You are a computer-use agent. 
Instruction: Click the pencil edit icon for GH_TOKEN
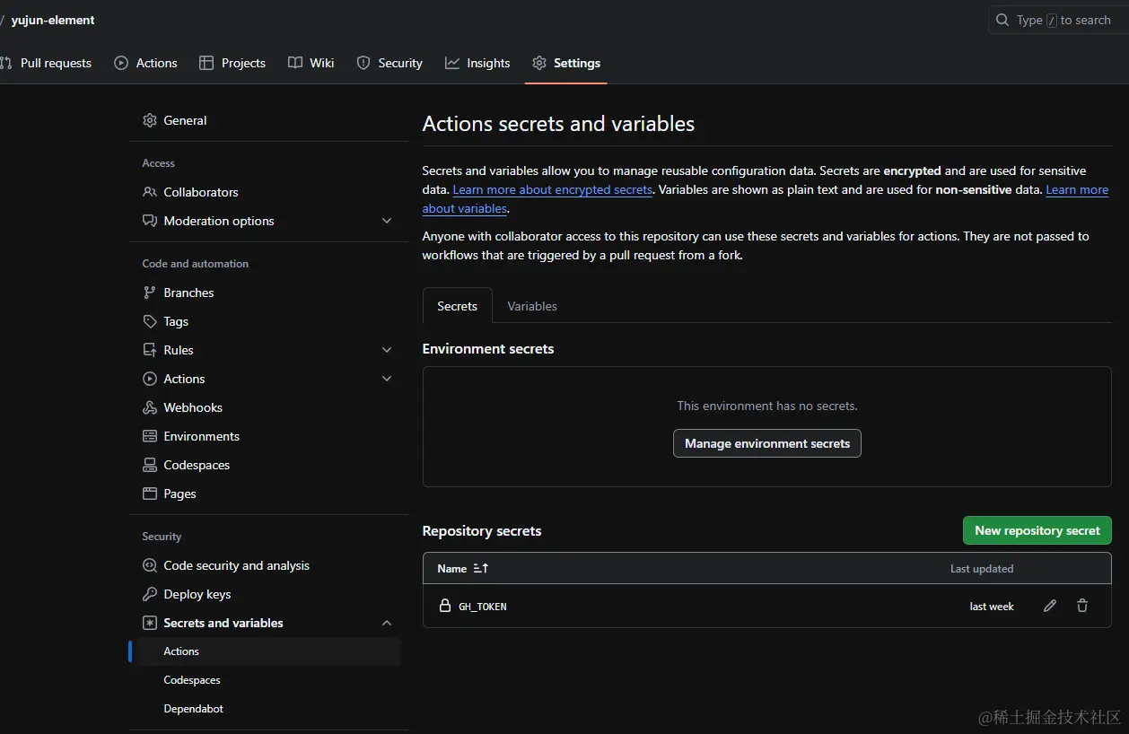pos(1050,607)
